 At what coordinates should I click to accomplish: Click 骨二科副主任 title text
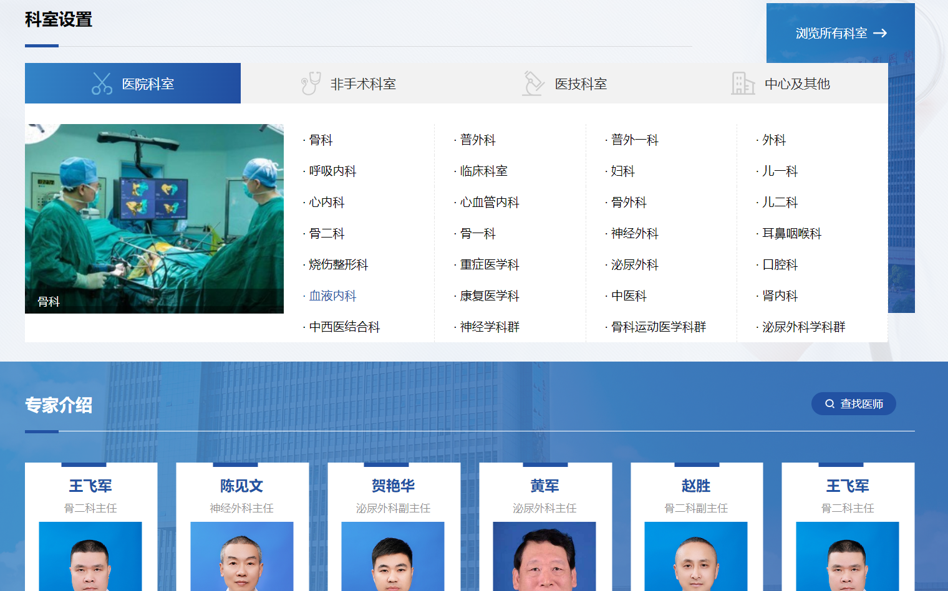[x=696, y=508]
